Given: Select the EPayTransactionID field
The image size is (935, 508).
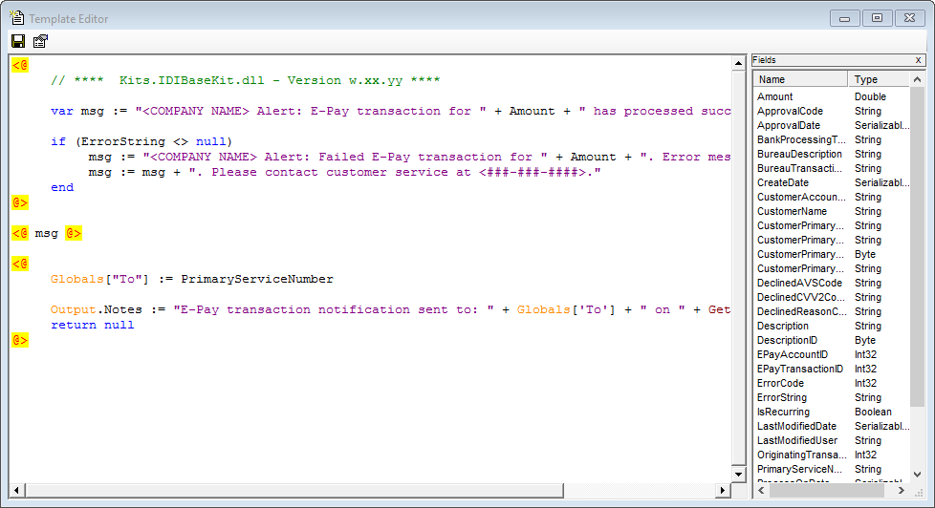Looking at the screenshot, I should tap(832, 369).
